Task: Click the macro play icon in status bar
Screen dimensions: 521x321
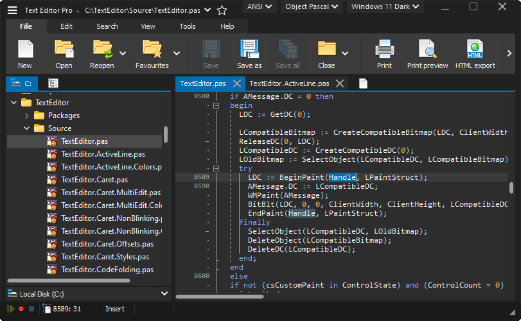Action: click(11, 309)
